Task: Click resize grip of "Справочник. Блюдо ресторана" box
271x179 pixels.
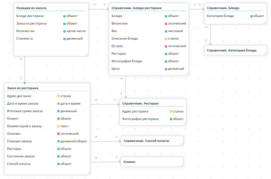Action: point(187,73)
